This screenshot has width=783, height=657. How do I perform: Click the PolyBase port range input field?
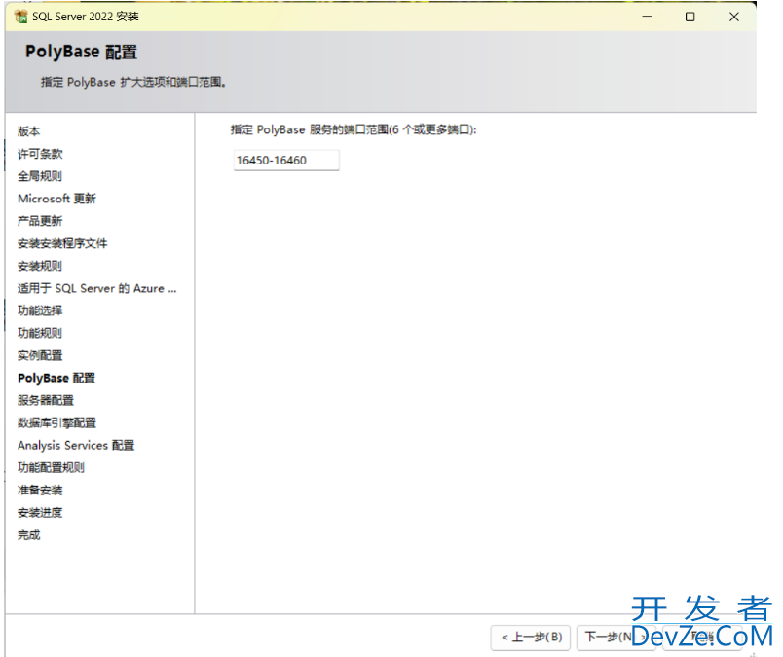pos(286,161)
